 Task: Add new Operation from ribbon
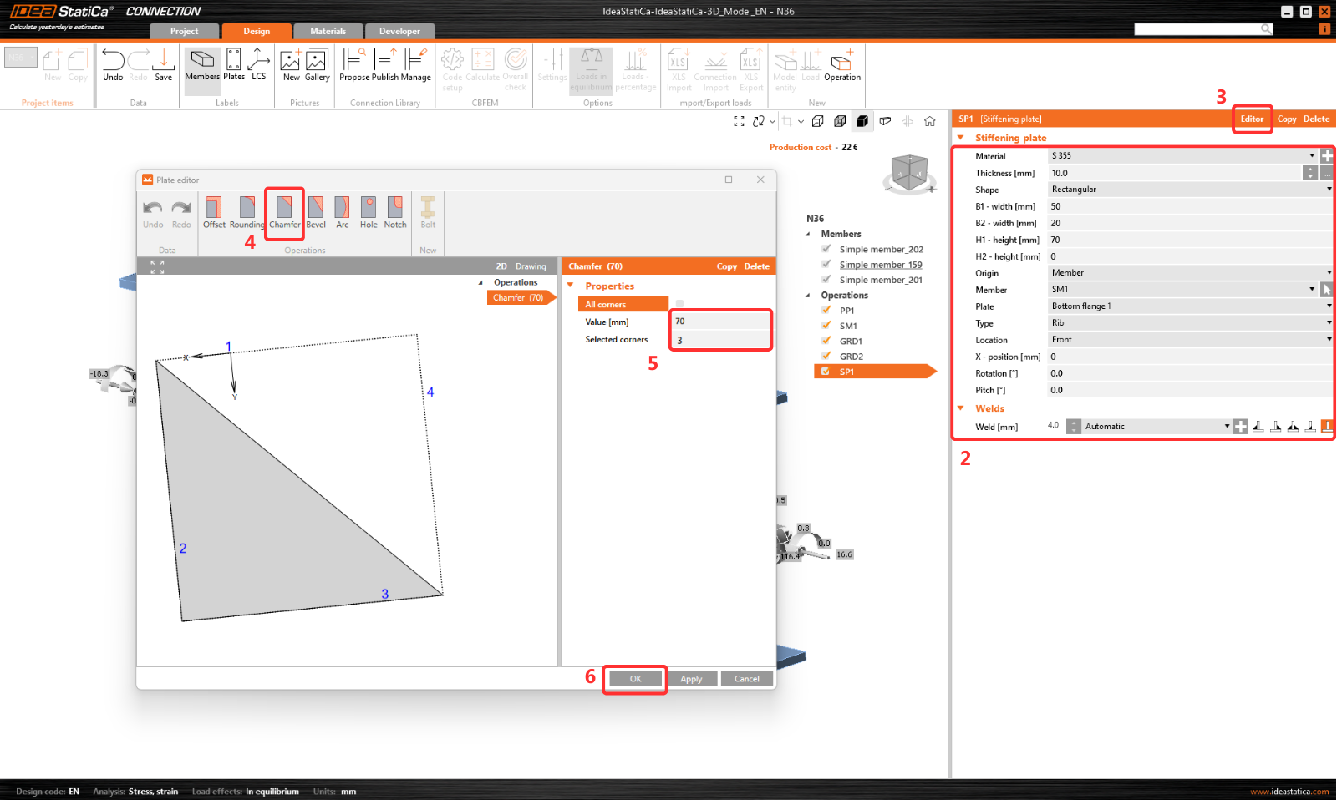841,65
